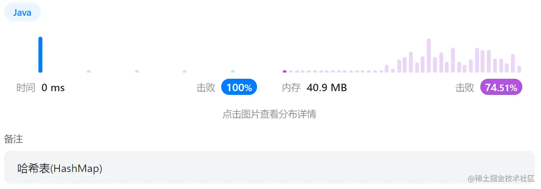
Task: Click the purple 74.51% beat badge
Action: (501, 87)
